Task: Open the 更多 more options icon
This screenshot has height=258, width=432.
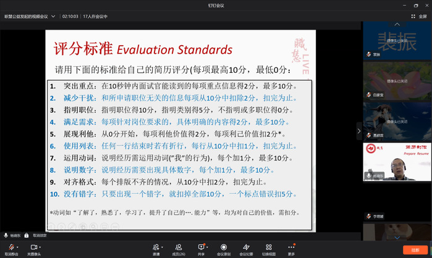Action: point(291,247)
